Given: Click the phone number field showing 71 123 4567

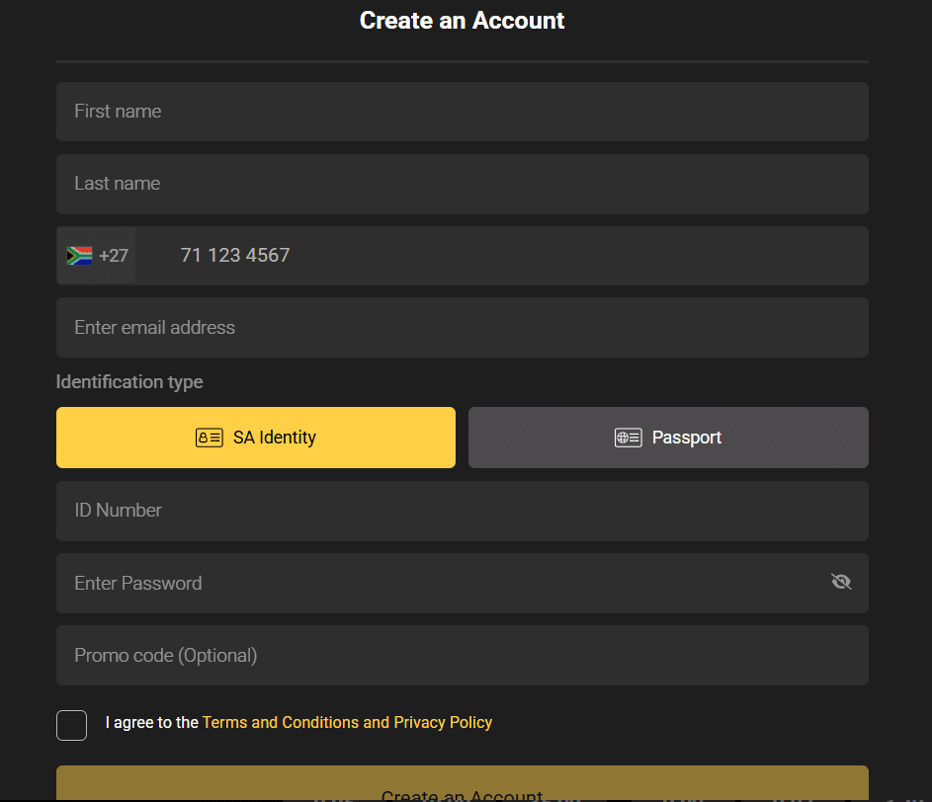Looking at the screenshot, I should [x=501, y=256].
